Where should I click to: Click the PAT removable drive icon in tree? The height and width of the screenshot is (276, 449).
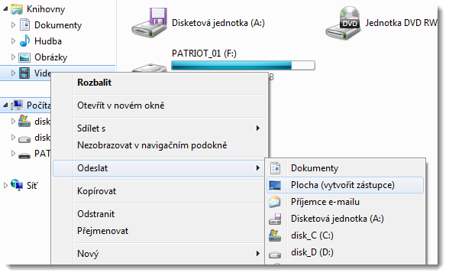24,156
